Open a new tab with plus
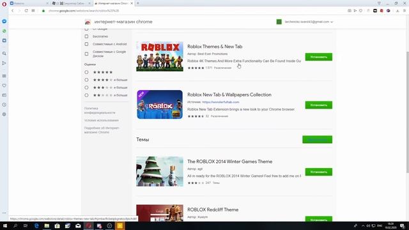This screenshot has width=409, height=230. pos(138,3)
